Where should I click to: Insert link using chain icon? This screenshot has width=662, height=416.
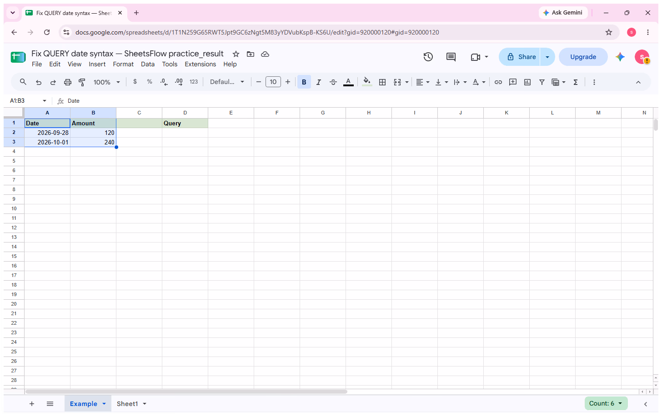click(x=498, y=82)
